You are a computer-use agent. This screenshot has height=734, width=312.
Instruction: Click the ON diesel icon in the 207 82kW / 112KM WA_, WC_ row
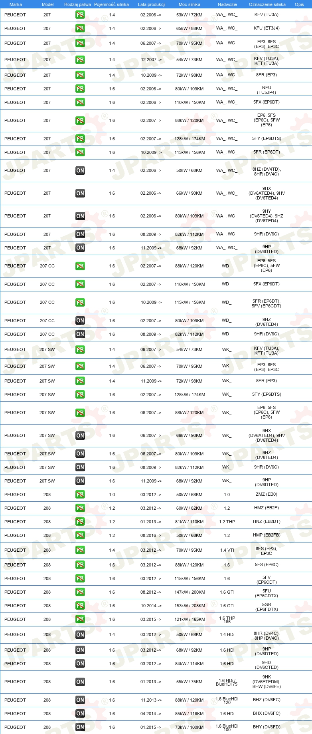pos(80,234)
